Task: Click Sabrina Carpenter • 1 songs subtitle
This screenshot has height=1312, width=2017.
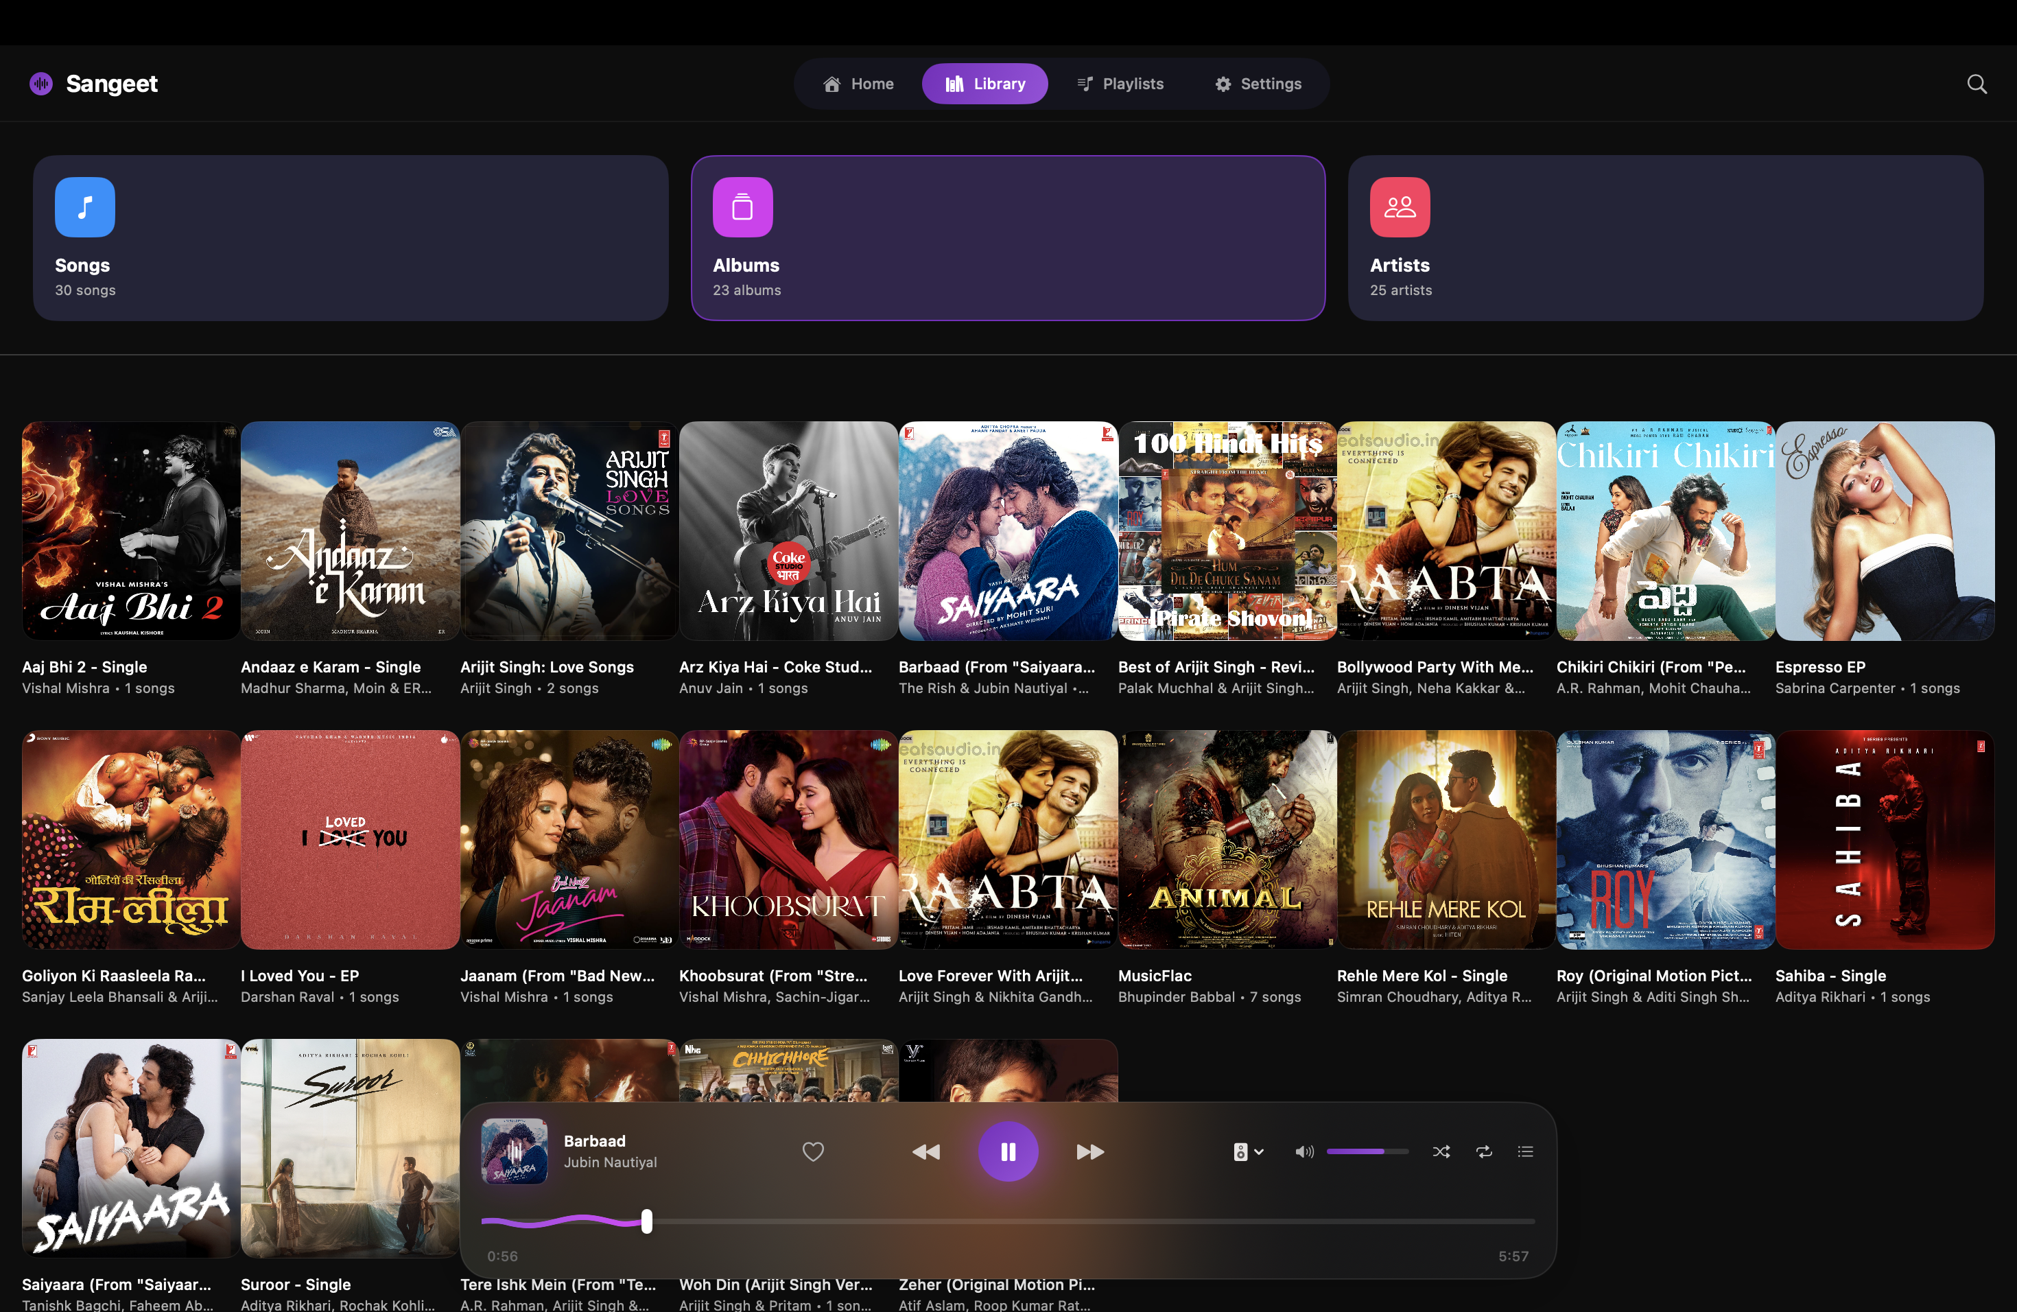Action: [x=1867, y=688]
